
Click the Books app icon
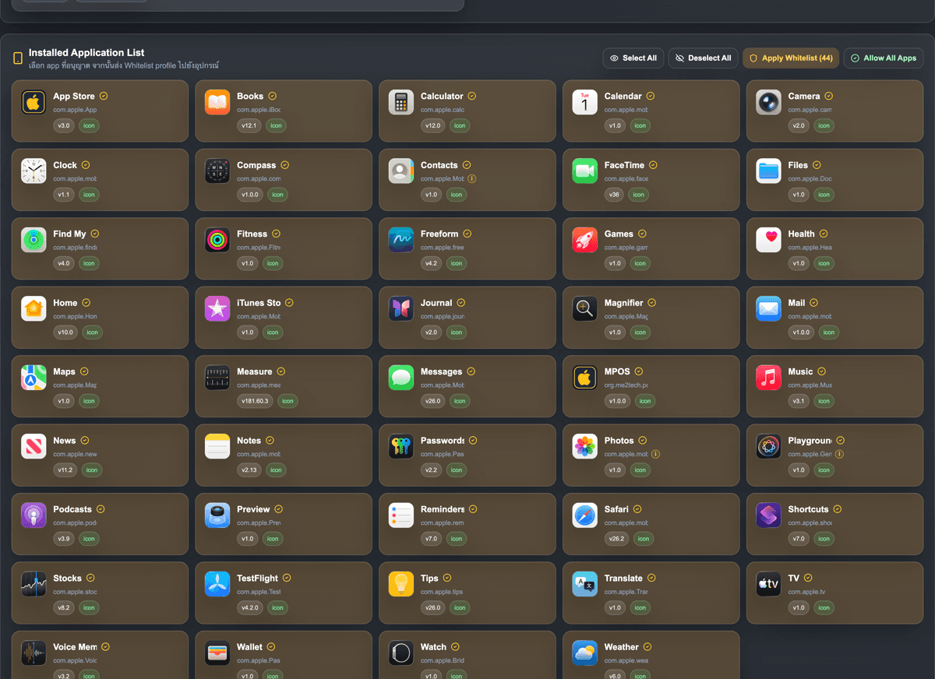coord(217,102)
